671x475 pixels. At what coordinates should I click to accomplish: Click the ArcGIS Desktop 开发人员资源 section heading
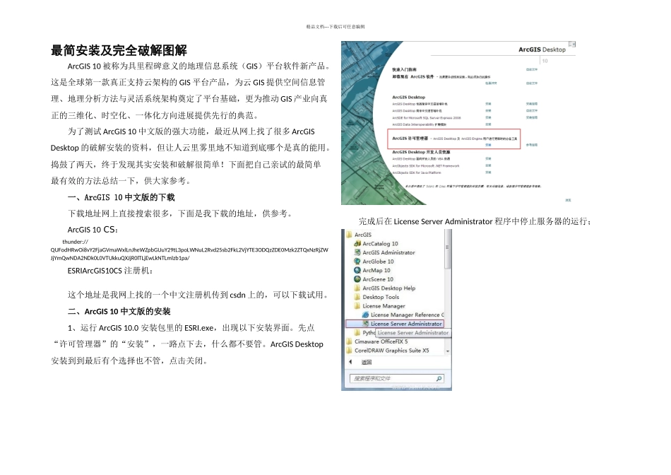pos(421,152)
